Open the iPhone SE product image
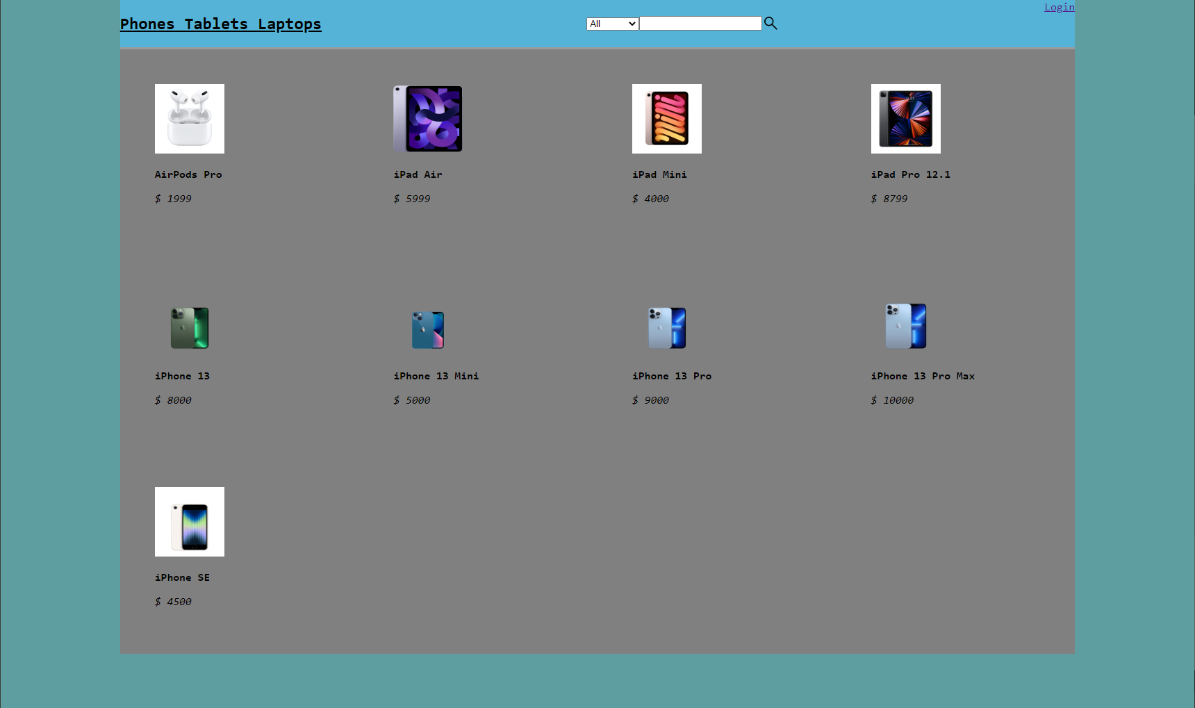This screenshot has width=1195, height=708. pyautogui.click(x=189, y=522)
